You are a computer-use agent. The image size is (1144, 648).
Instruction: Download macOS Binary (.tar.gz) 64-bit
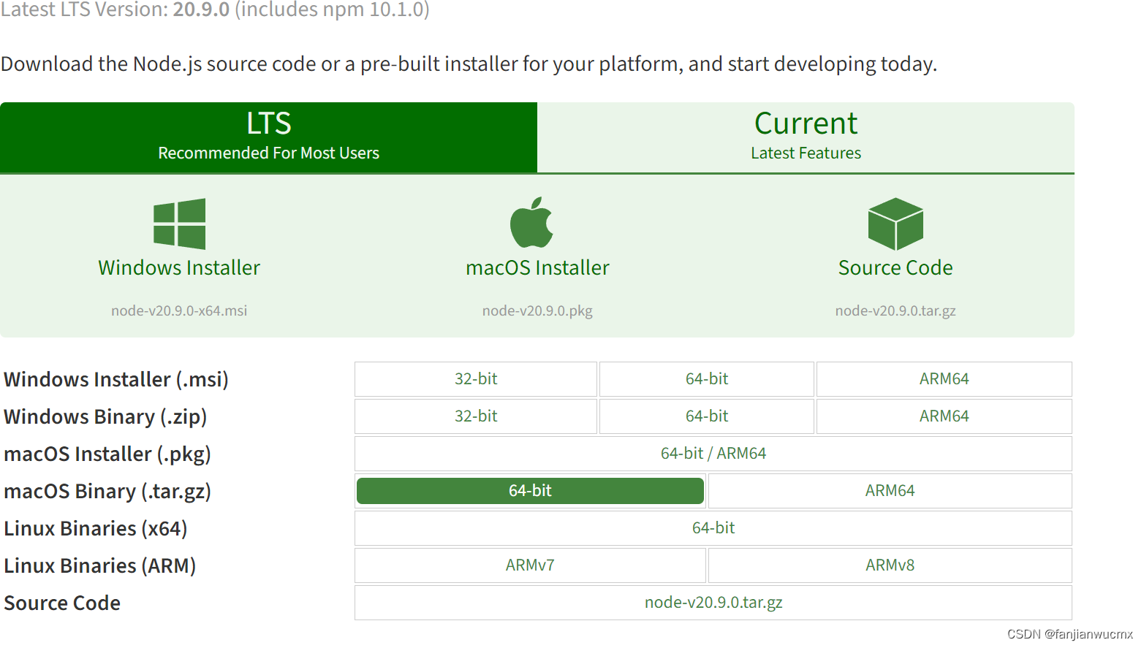pyautogui.click(x=530, y=491)
